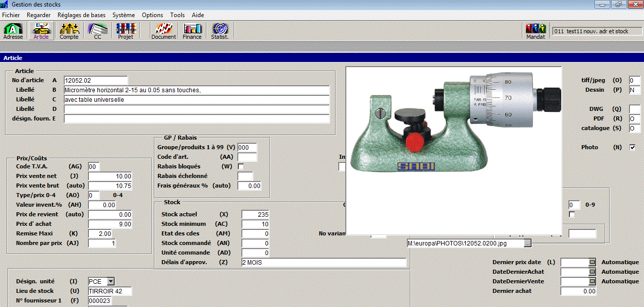
Task: Open date picker for DateDernierAchat
Action: [593, 272]
